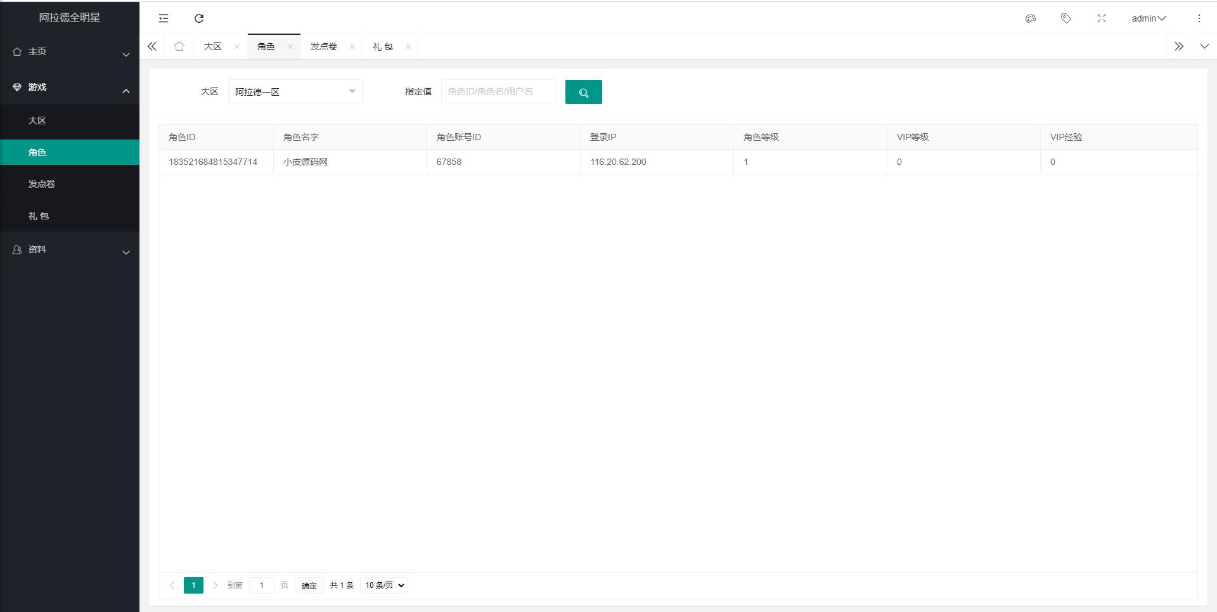Click the page refresh icon
The image size is (1217, 612).
tap(199, 18)
